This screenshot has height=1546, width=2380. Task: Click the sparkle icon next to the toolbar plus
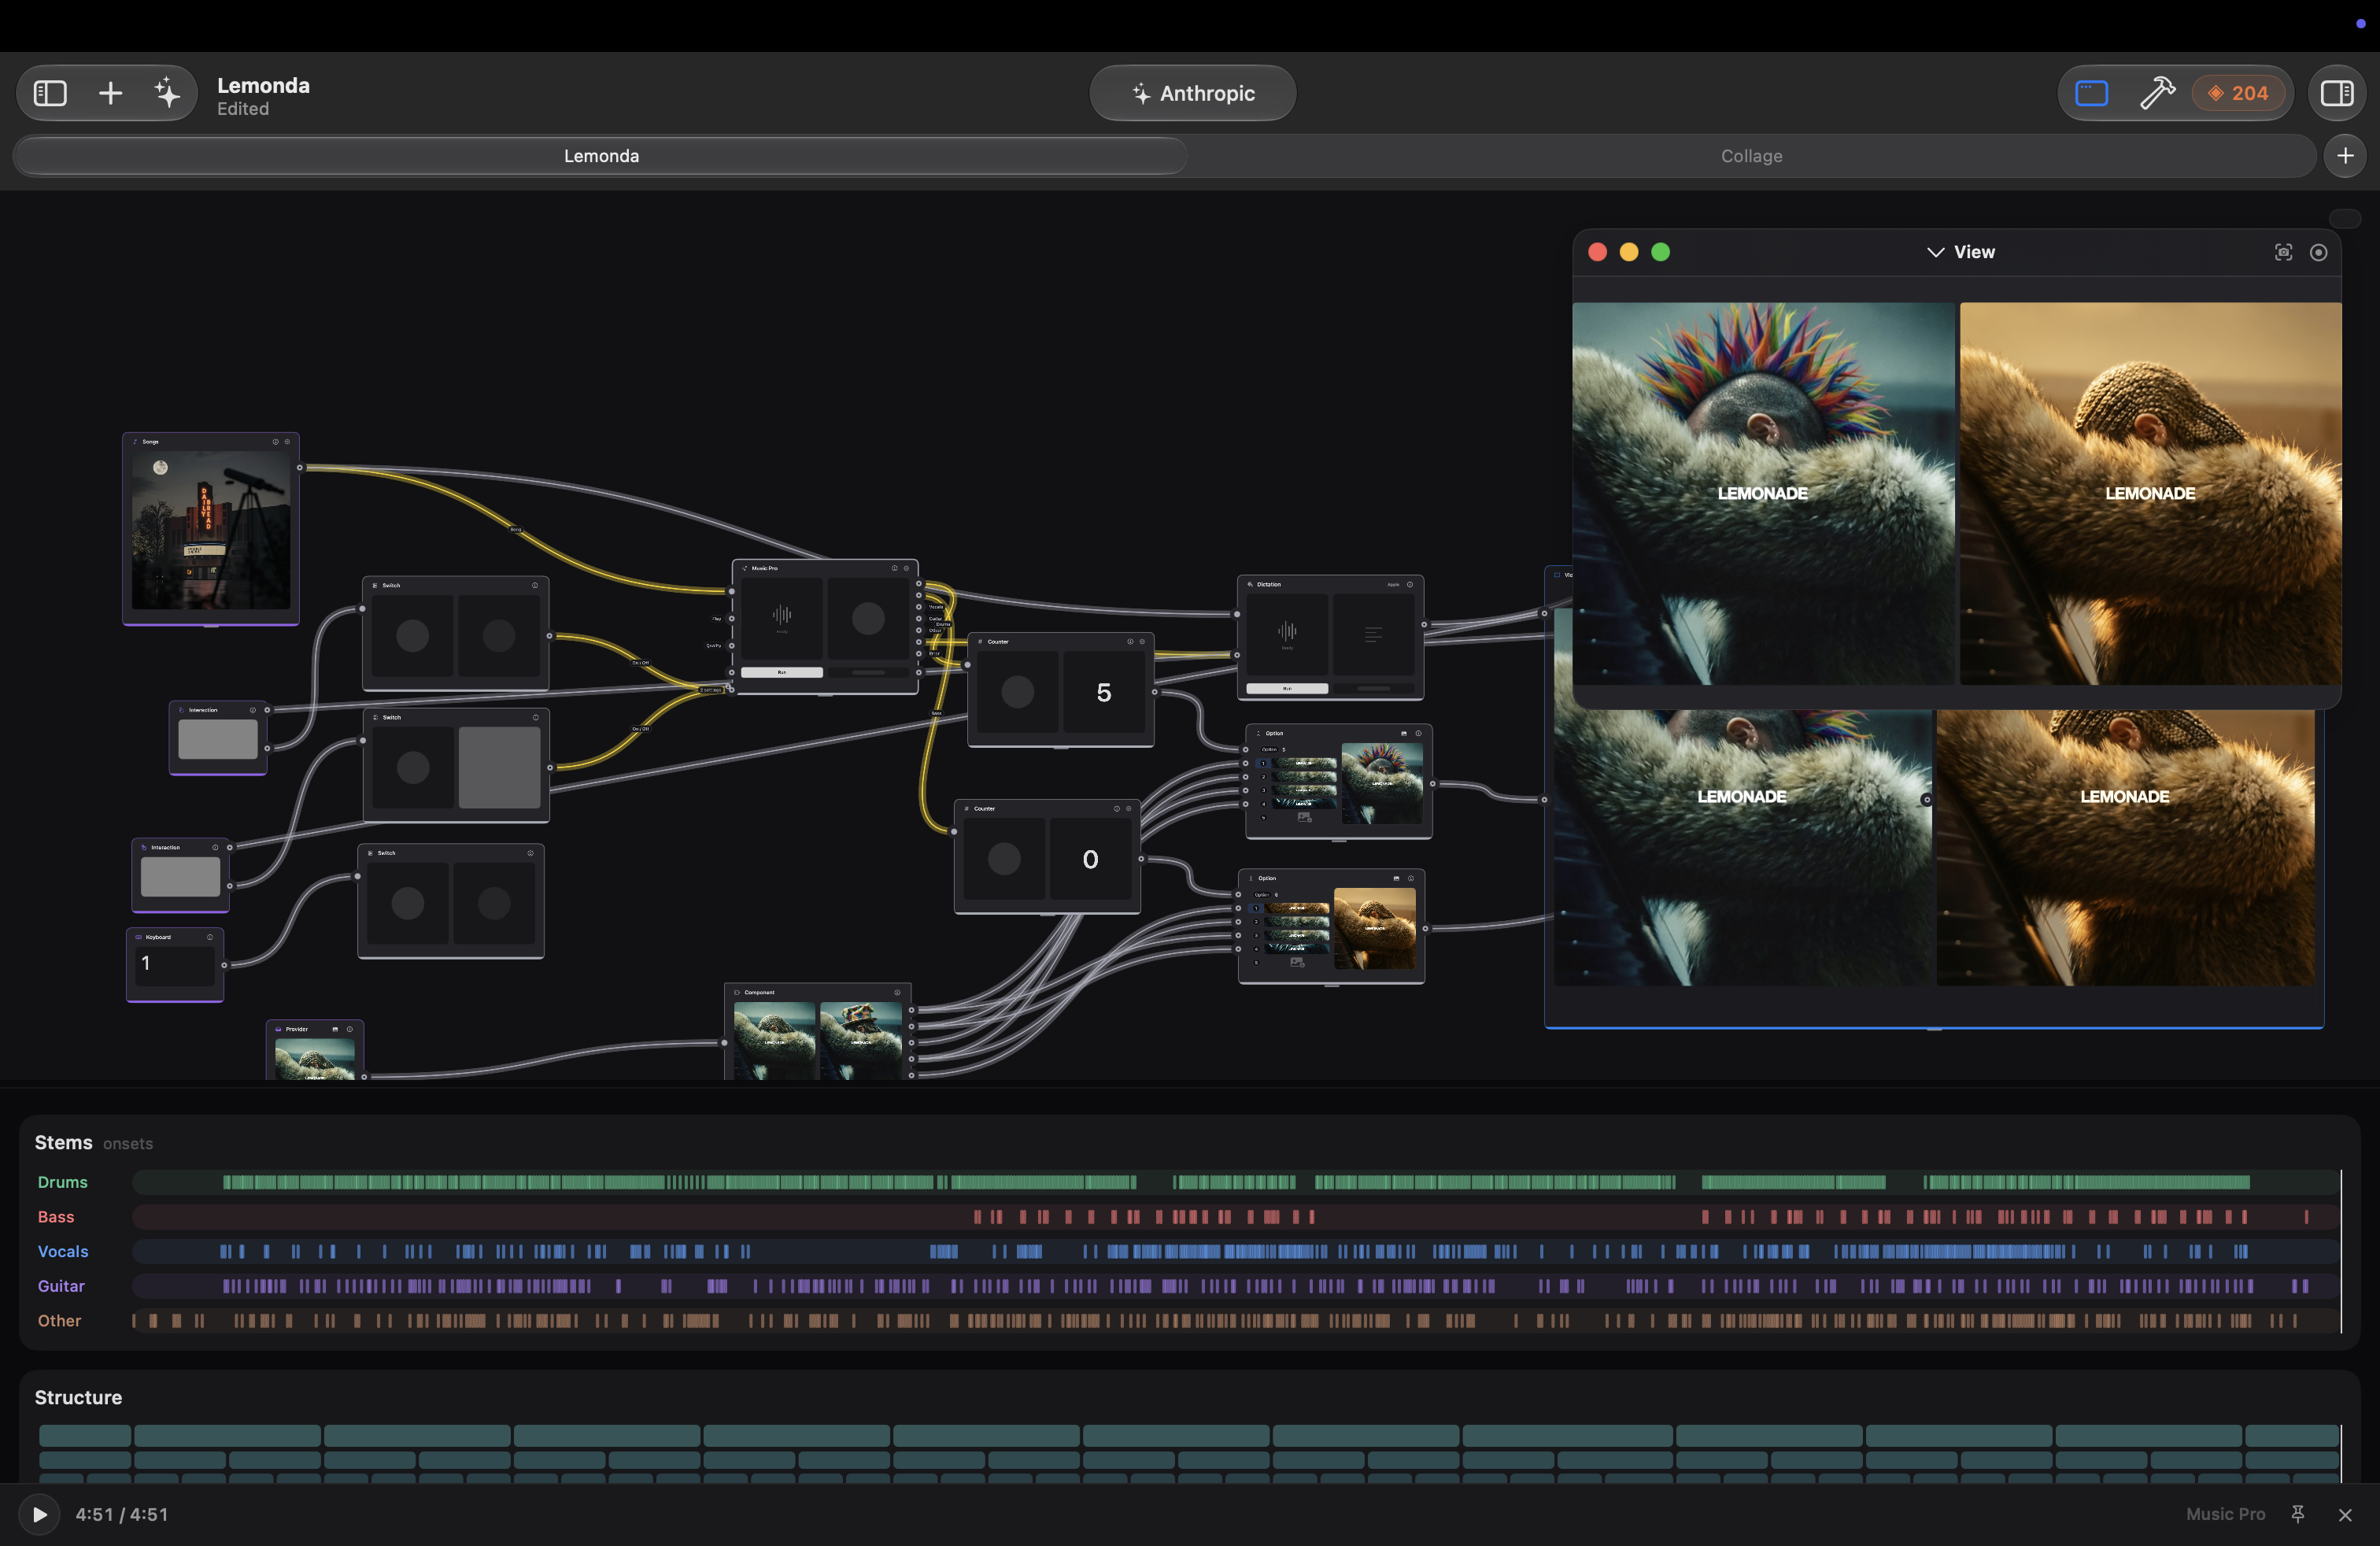click(x=167, y=93)
